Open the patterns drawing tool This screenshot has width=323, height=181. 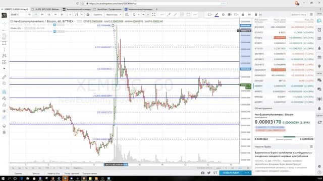4,56
